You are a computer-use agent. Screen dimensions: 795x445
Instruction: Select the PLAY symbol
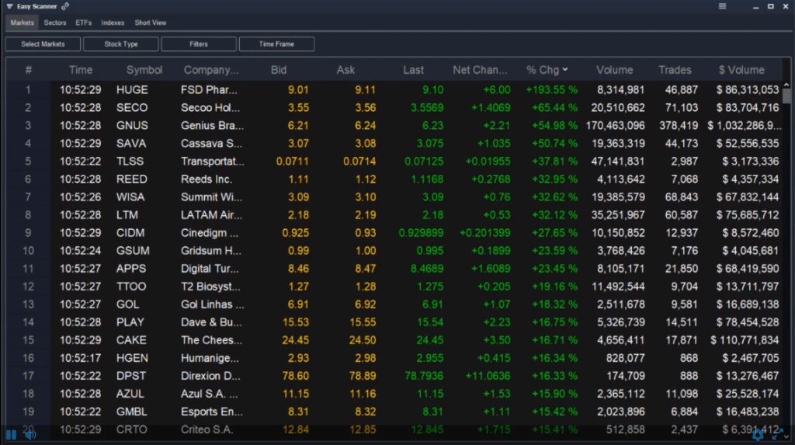click(x=130, y=322)
